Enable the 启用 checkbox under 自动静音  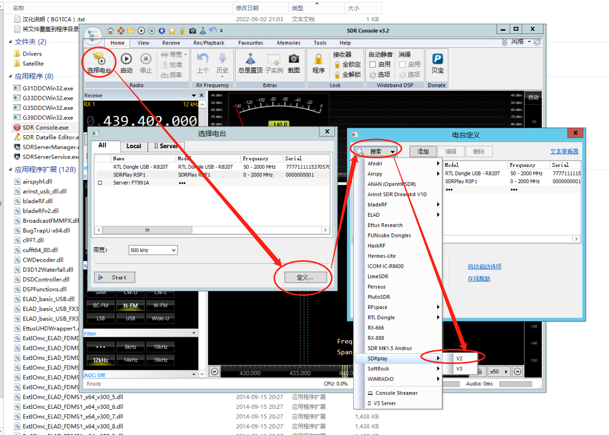tap(372, 65)
